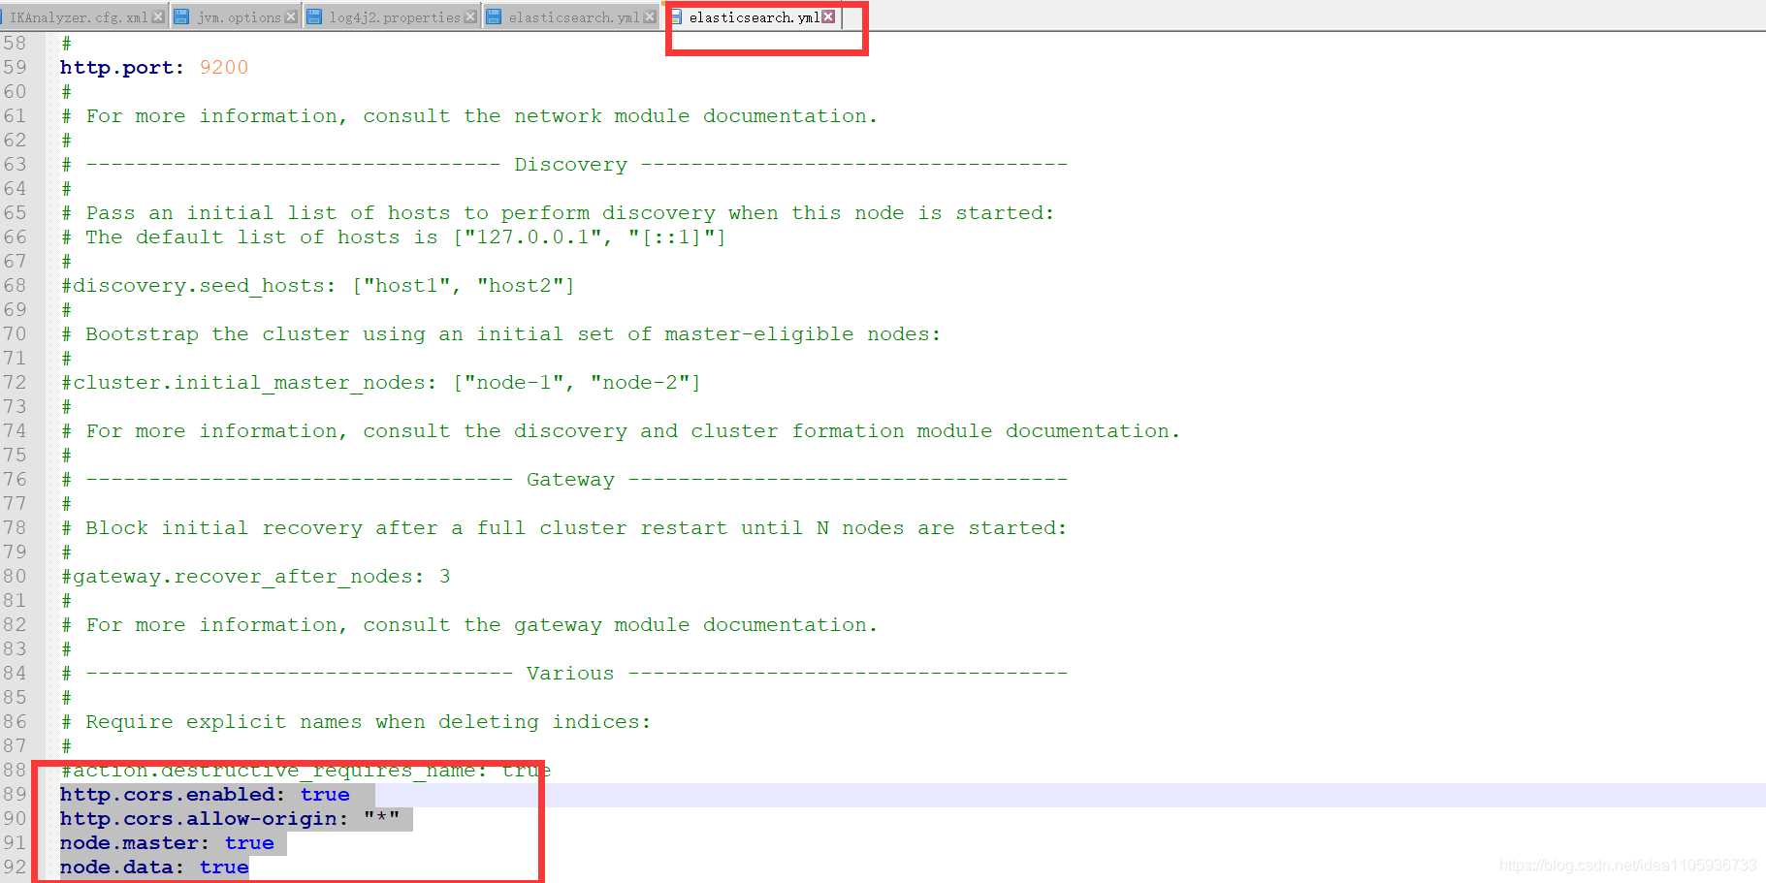
Task: Click the port value 9200
Action: [224, 67]
